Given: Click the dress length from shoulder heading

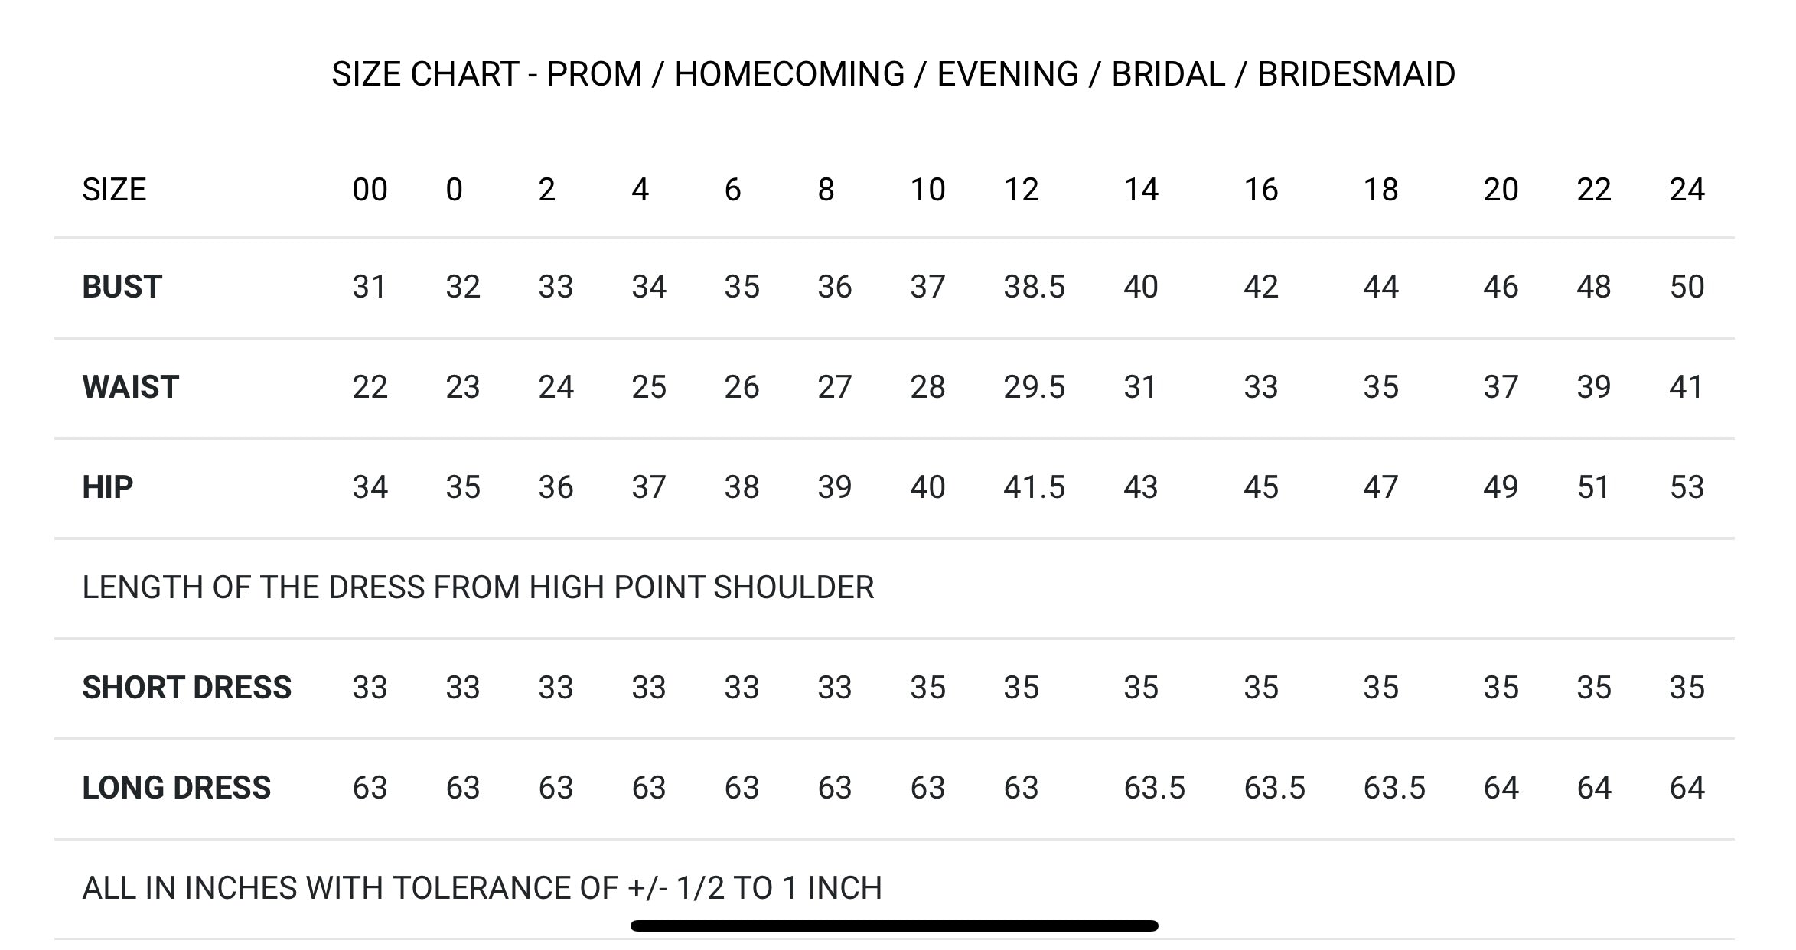Looking at the screenshot, I should [x=478, y=587].
